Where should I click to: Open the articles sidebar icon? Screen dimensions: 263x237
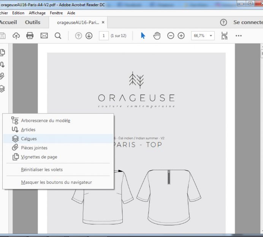pos(2,65)
